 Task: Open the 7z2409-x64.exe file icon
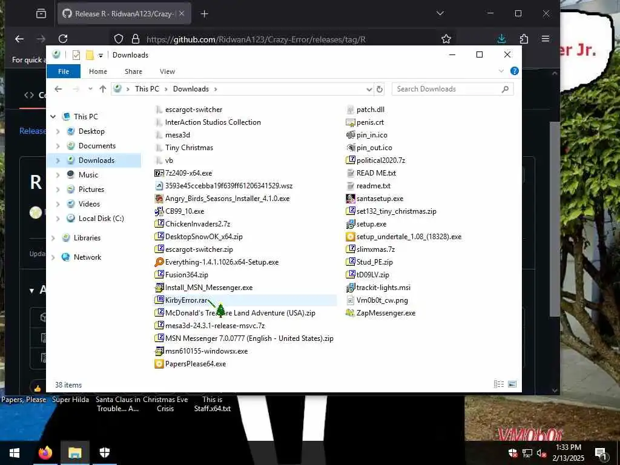[x=159, y=173]
